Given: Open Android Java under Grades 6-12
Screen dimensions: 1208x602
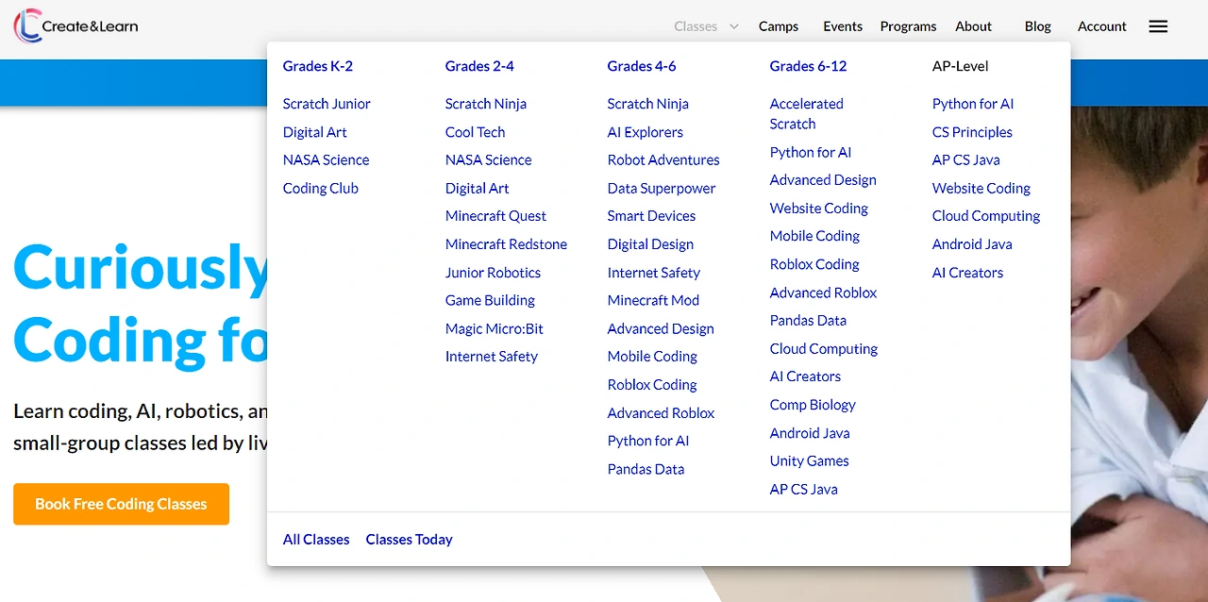Looking at the screenshot, I should click(810, 433).
